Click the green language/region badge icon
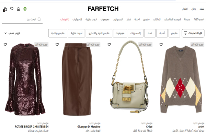This screenshot has height=137, width=206. tap(25, 9)
